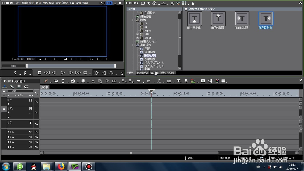Open the 帮助 menu
Screen dimensions: 304x171
pos(85,3)
